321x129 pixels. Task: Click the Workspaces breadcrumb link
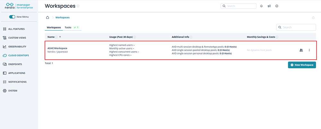pos(63,18)
